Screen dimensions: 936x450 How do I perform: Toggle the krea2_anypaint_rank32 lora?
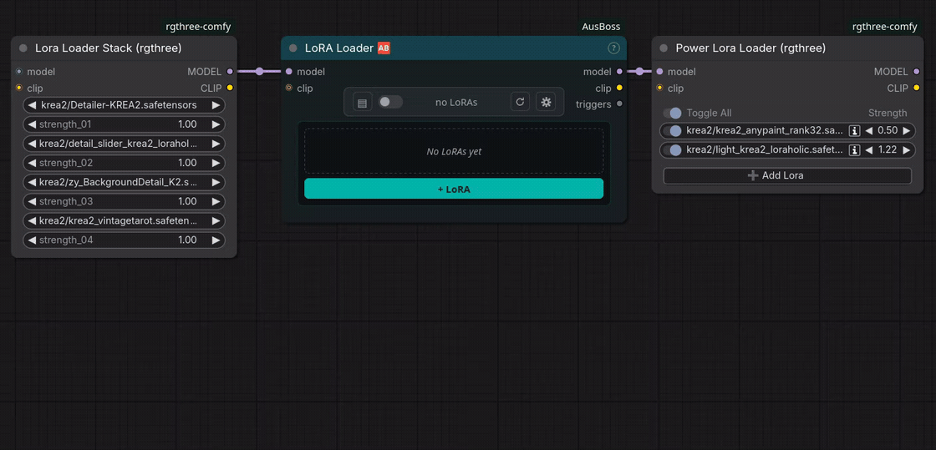pyautogui.click(x=672, y=131)
